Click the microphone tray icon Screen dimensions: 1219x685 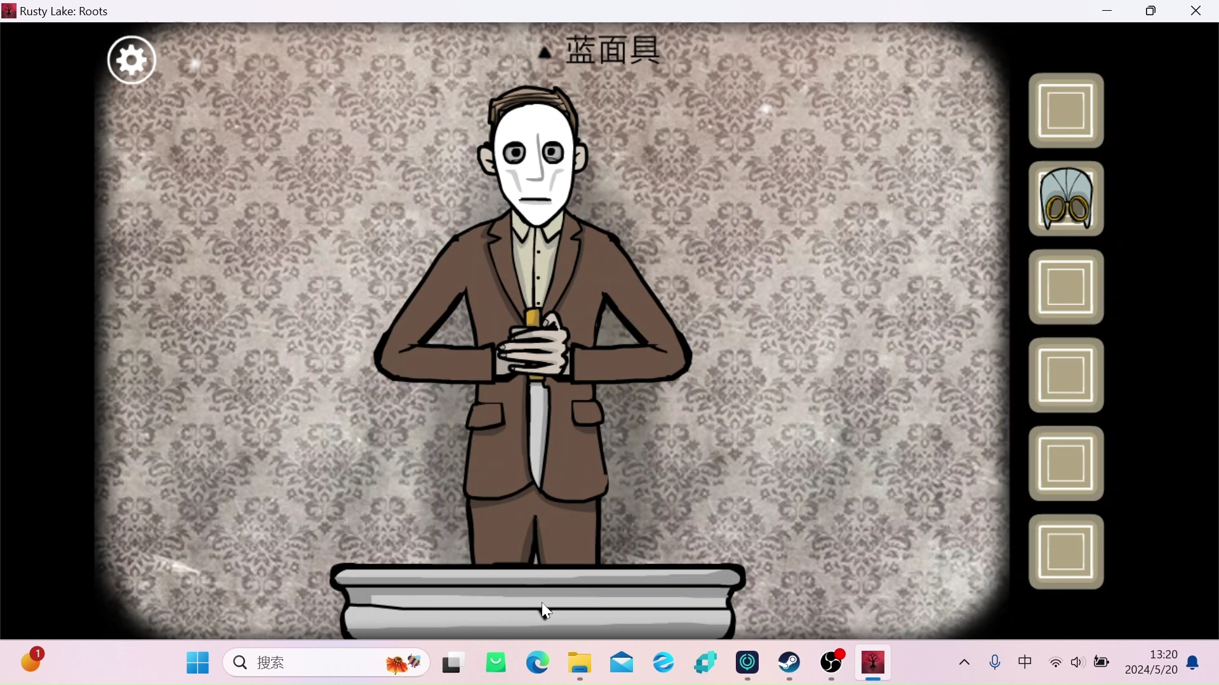click(995, 663)
